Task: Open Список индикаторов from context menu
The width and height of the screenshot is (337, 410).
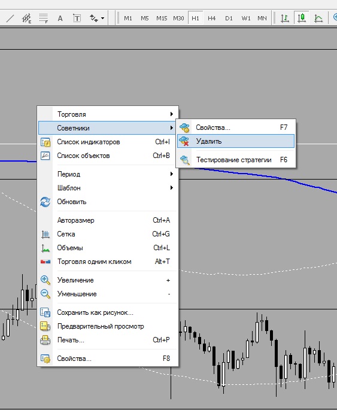Action: (108, 142)
